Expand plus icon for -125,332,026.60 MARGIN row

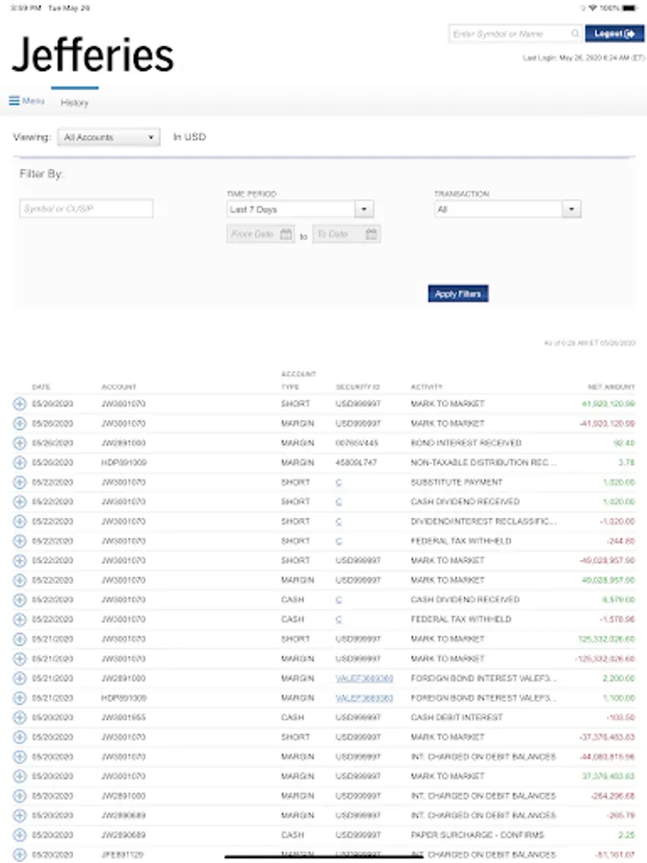19,659
